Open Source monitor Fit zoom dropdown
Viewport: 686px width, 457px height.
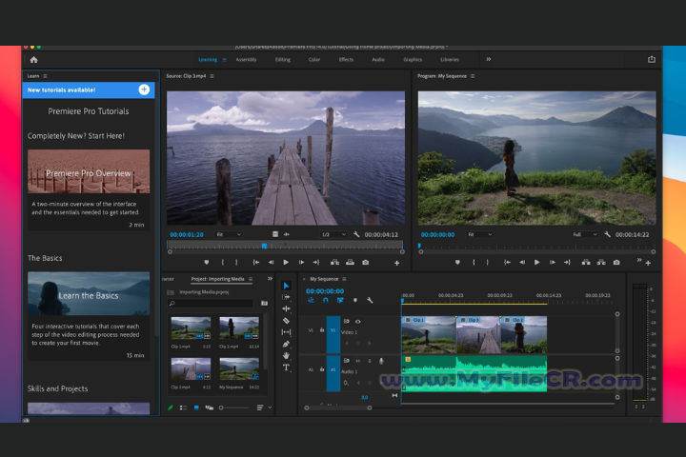(229, 234)
